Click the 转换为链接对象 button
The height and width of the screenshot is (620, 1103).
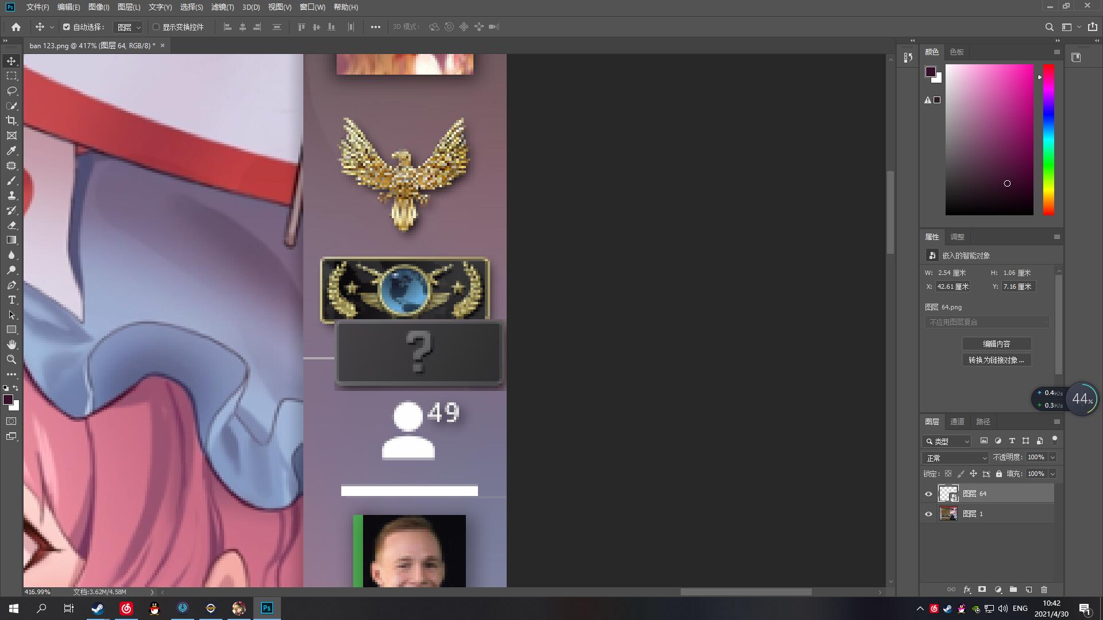pos(996,360)
